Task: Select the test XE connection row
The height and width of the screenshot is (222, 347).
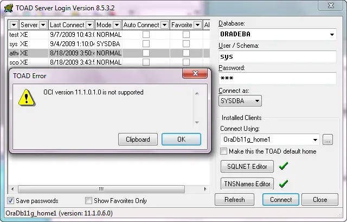Action: pos(109,35)
